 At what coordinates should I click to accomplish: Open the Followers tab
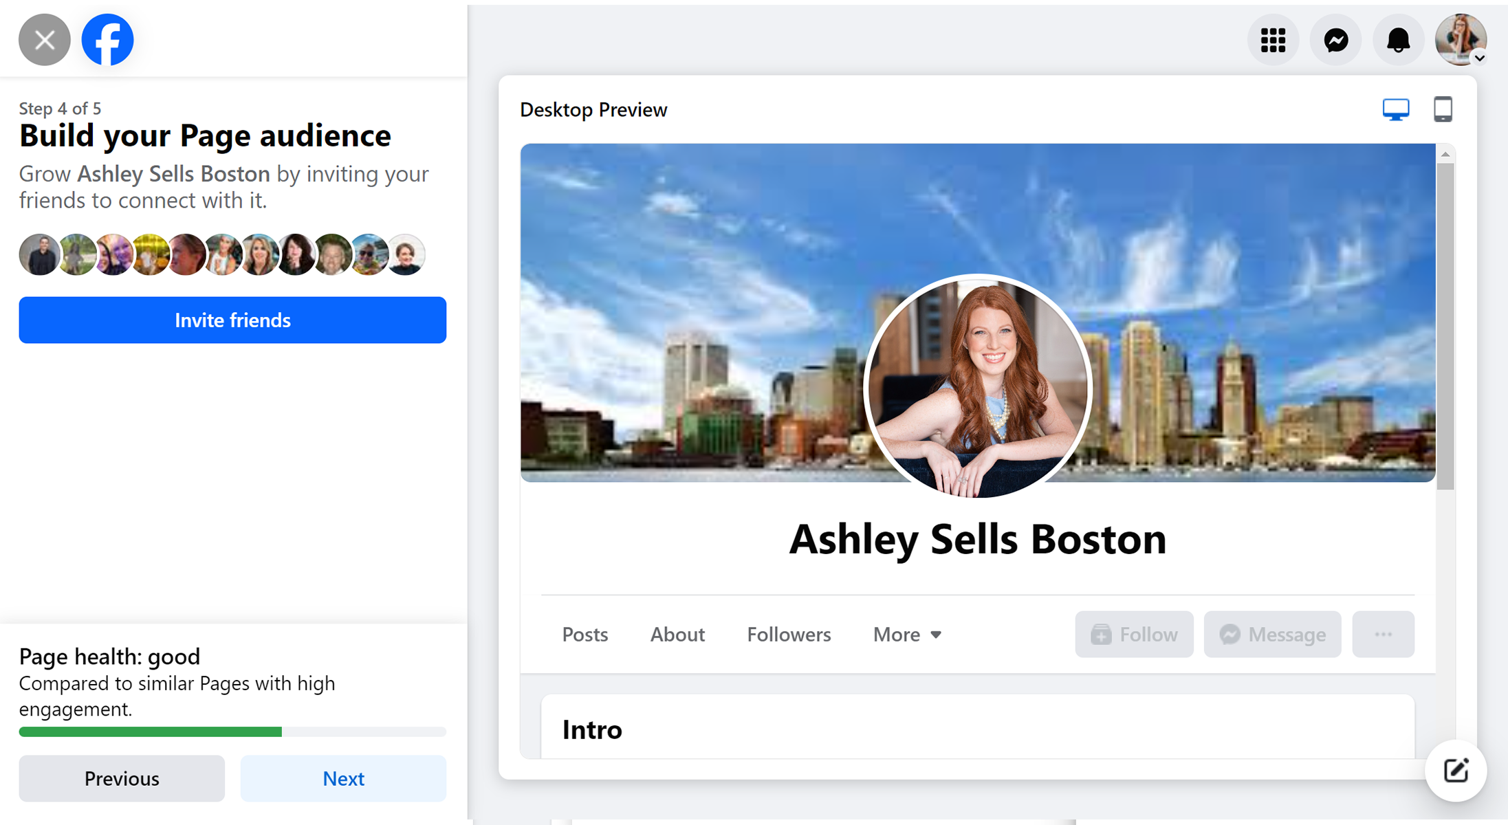coord(789,634)
